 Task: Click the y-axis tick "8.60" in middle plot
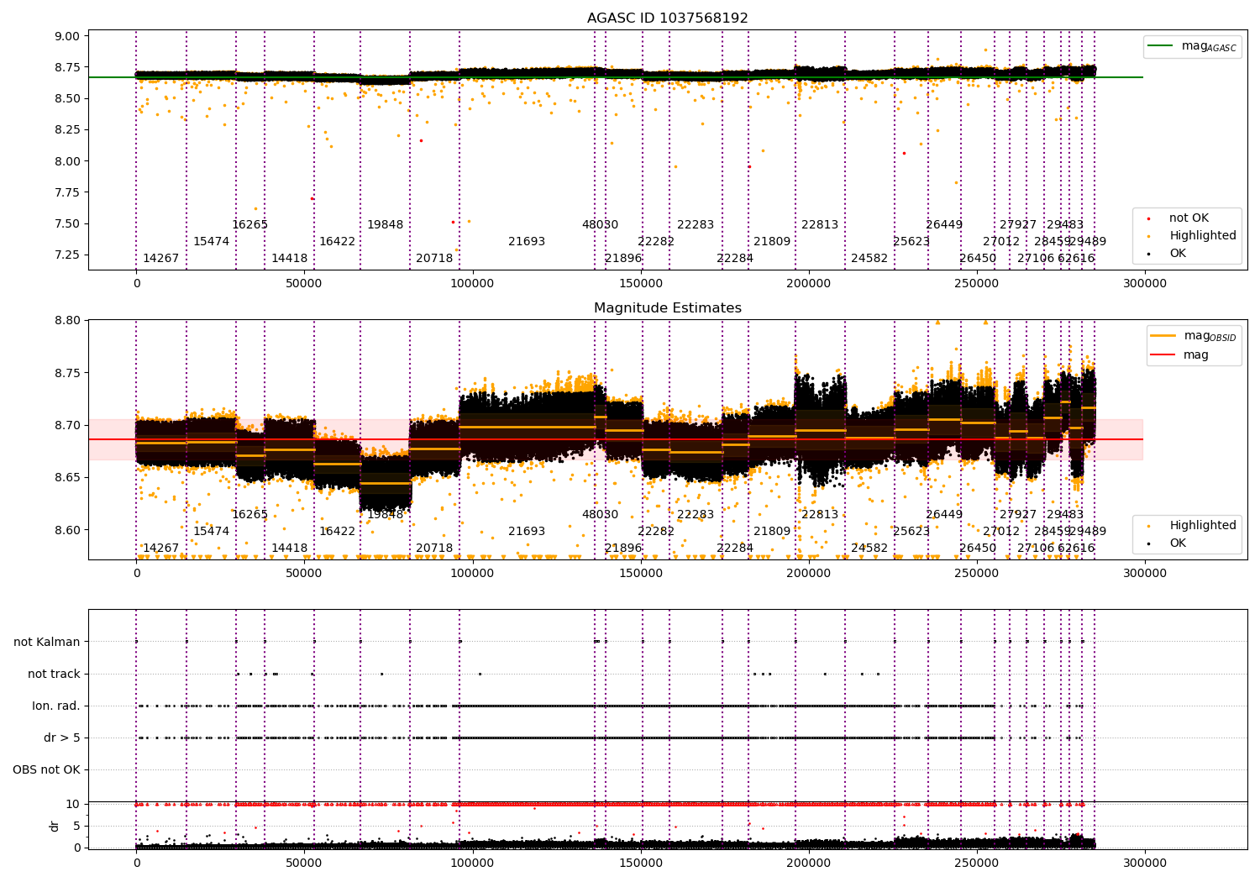67,531
